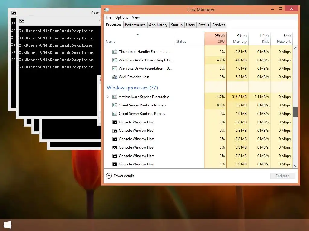Select the Antimalware Service Executable row
The height and width of the screenshot is (231, 309).
198,97
